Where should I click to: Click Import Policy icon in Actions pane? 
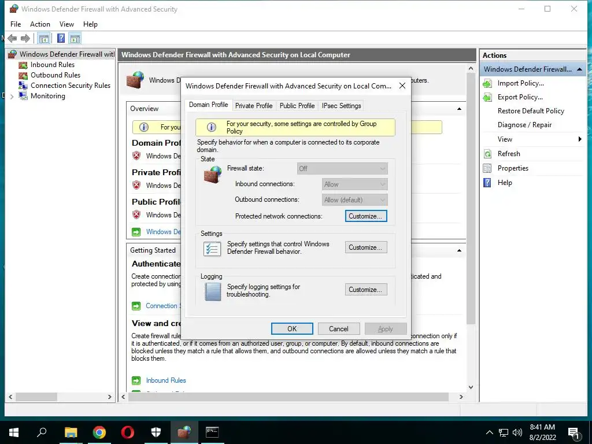(x=487, y=83)
